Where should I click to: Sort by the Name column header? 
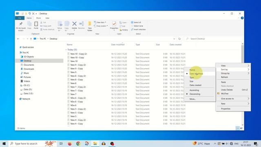point(70,45)
